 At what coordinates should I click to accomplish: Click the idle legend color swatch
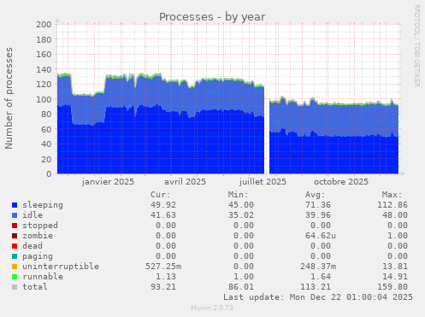(15, 215)
